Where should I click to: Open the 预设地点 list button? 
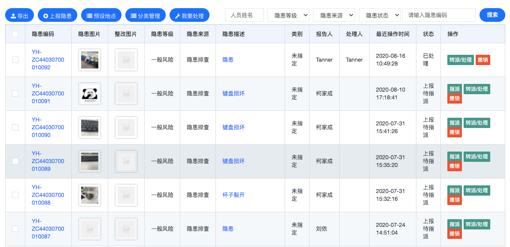pyautogui.click(x=101, y=16)
